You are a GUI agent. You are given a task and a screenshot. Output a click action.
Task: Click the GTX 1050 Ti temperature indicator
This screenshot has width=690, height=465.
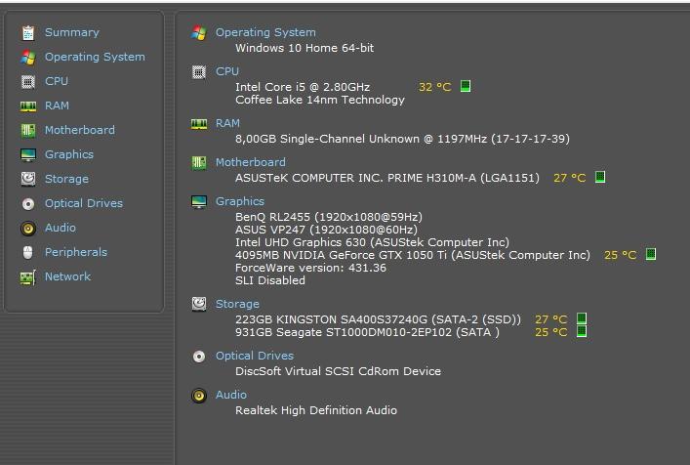coord(651,254)
